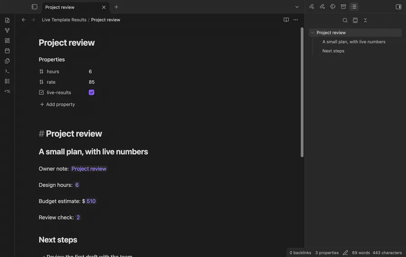Click the live-results property type icon
The width and height of the screenshot is (406, 257).
point(42,92)
